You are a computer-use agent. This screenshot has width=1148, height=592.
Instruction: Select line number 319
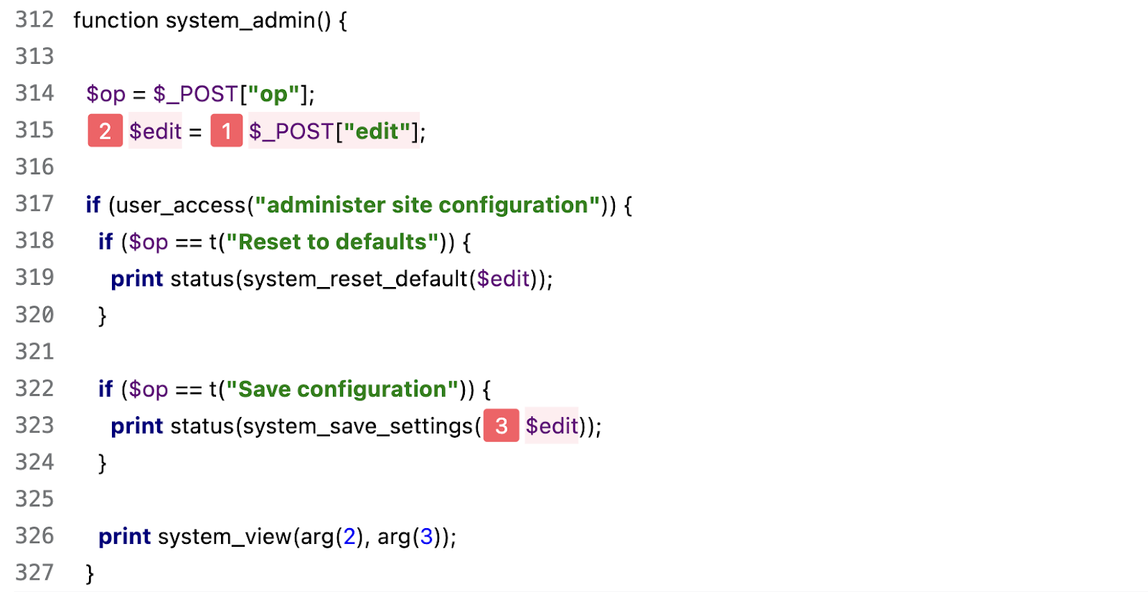[34, 278]
